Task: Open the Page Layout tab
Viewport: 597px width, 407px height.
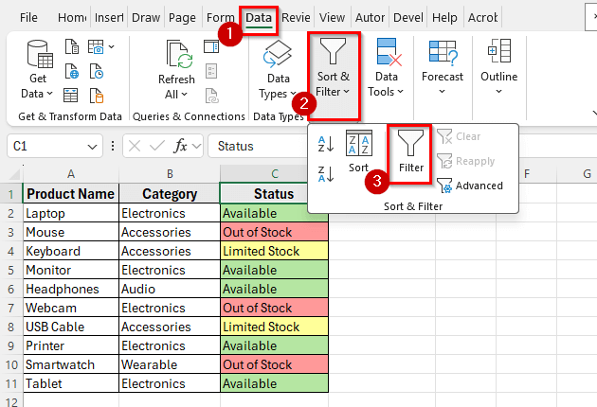Action: (182, 17)
